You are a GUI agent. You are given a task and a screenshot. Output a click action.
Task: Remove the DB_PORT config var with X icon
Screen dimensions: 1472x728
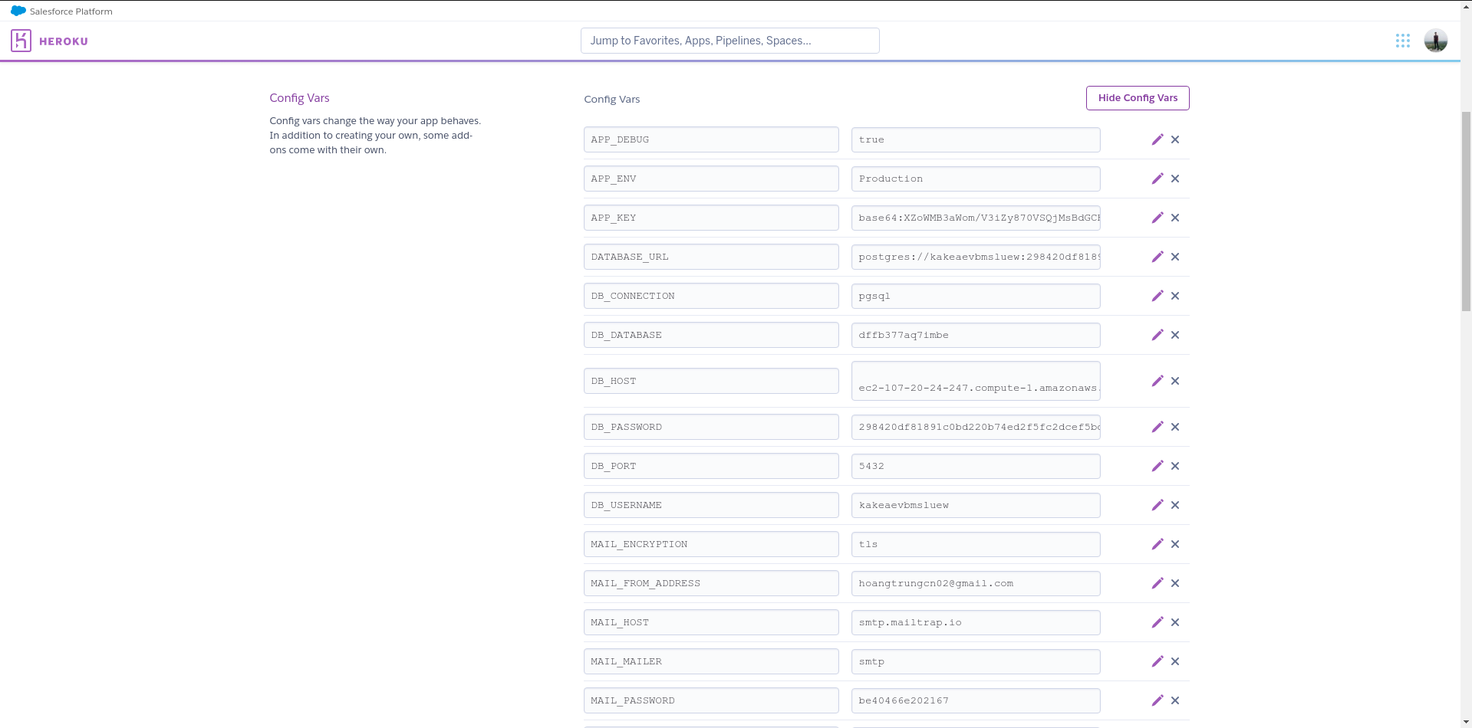tap(1174, 465)
